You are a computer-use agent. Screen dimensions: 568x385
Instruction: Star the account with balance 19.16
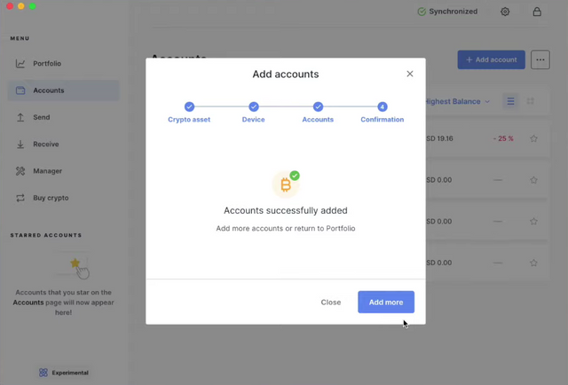point(533,138)
